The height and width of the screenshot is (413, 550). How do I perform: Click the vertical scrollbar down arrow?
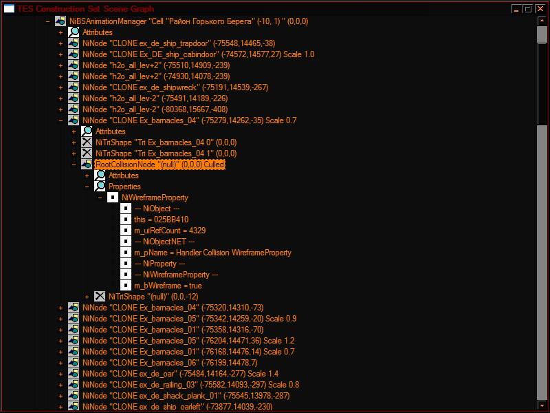point(542,406)
